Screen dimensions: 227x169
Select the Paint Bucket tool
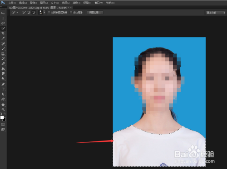pyautogui.click(x=3, y=69)
